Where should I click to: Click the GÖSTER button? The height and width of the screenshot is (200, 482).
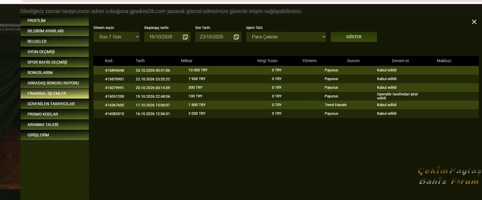[354, 37]
